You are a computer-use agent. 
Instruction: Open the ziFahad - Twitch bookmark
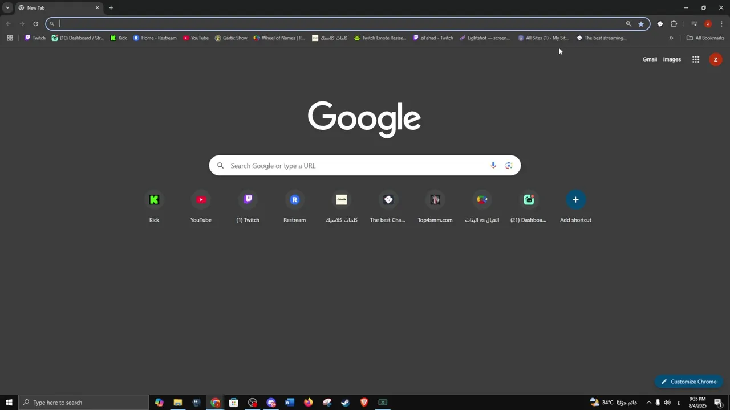[x=433, y=38]
